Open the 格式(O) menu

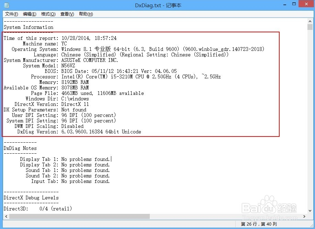click(48, 14)
